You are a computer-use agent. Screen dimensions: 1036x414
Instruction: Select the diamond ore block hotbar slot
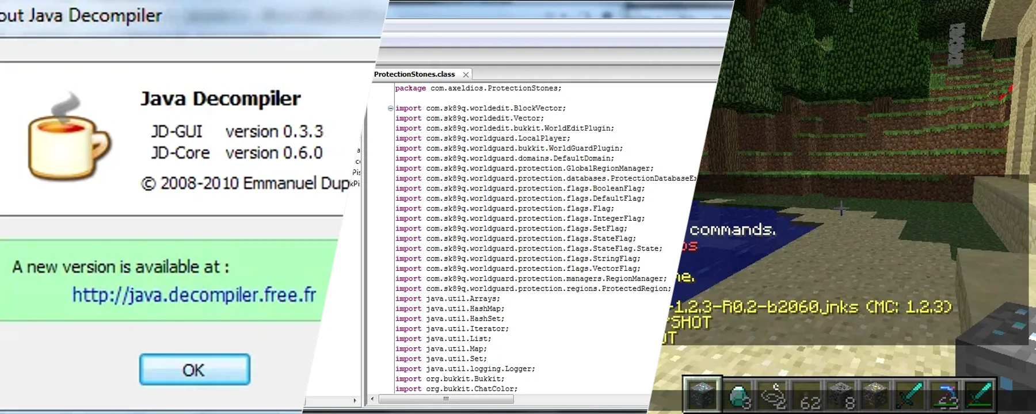pos(702,395)
